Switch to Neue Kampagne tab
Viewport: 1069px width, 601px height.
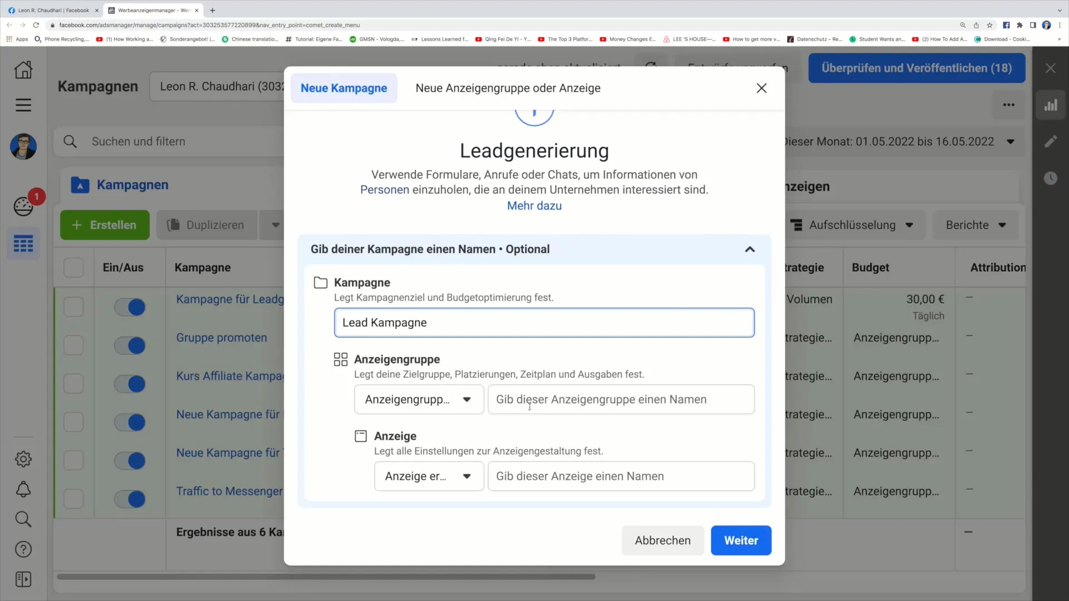[344, 88]
